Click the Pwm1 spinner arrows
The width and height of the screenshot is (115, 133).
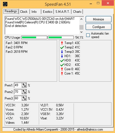pos(24,85)
